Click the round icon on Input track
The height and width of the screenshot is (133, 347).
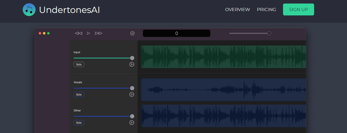click(x=132, y=64)
